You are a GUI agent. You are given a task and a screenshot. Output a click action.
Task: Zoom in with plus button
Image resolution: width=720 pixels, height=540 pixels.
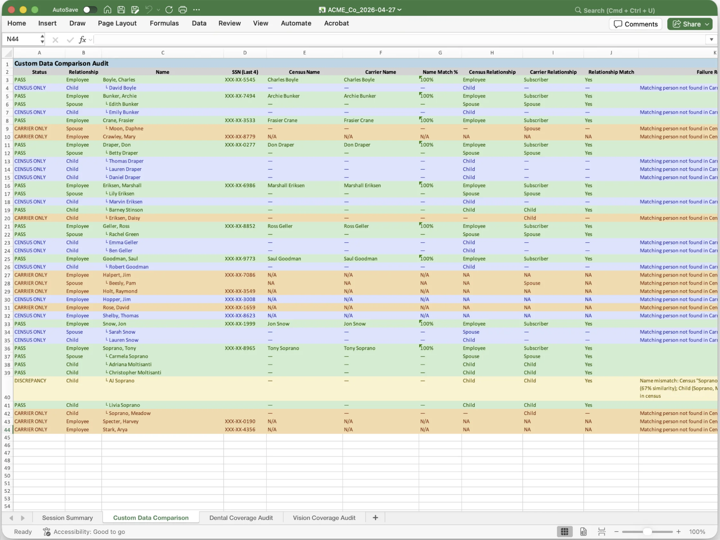point(678,532)
